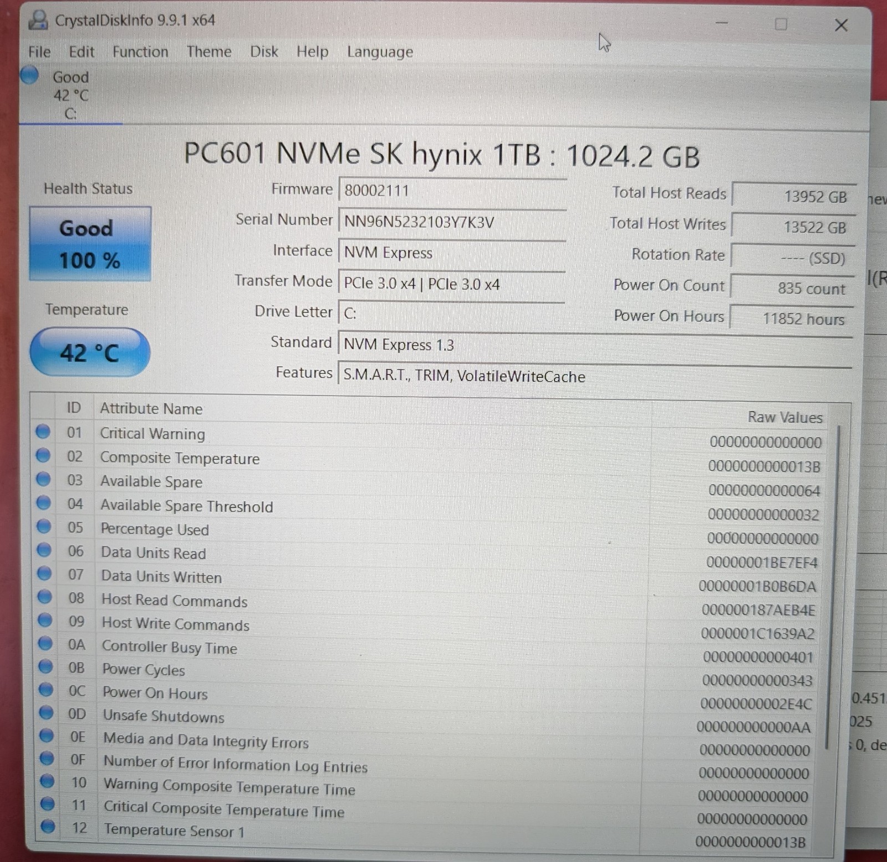Viewport: 887px width, 862px height.
Task: Click the status dot for Composite Temperature
Action: 43,455
